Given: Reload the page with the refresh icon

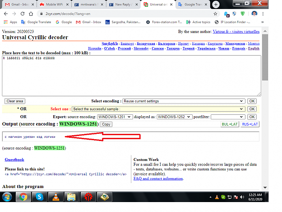Looking at the screenshot, I should tap(23, 14).
